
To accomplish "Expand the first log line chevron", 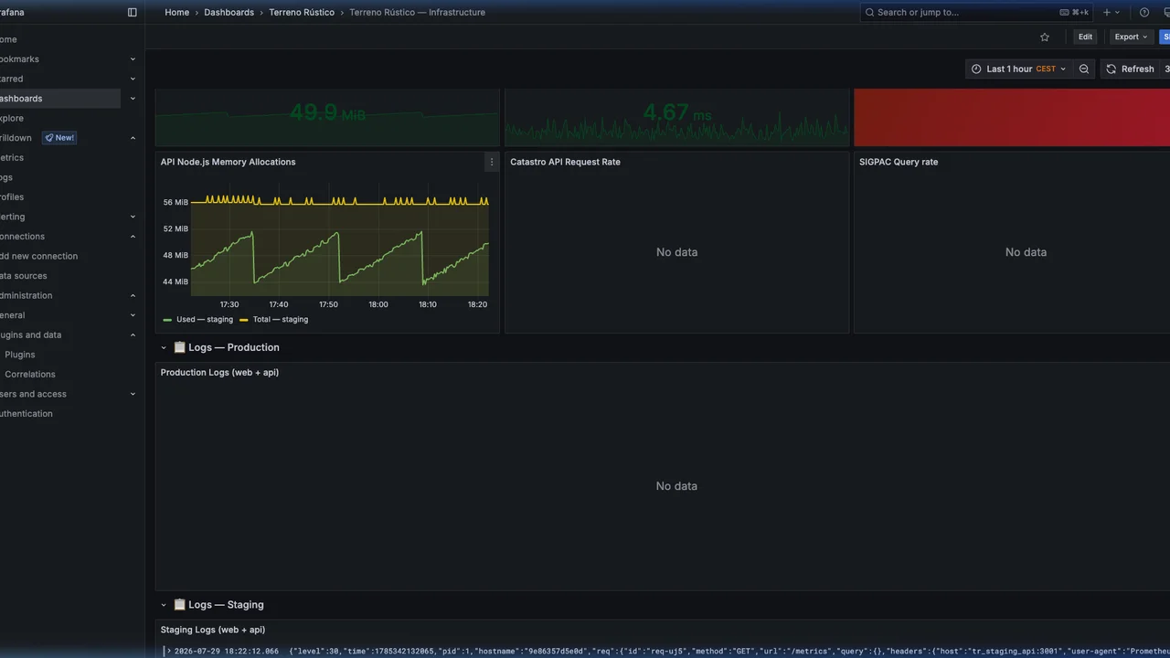I will pyautogui.click(x=167, y=651).
